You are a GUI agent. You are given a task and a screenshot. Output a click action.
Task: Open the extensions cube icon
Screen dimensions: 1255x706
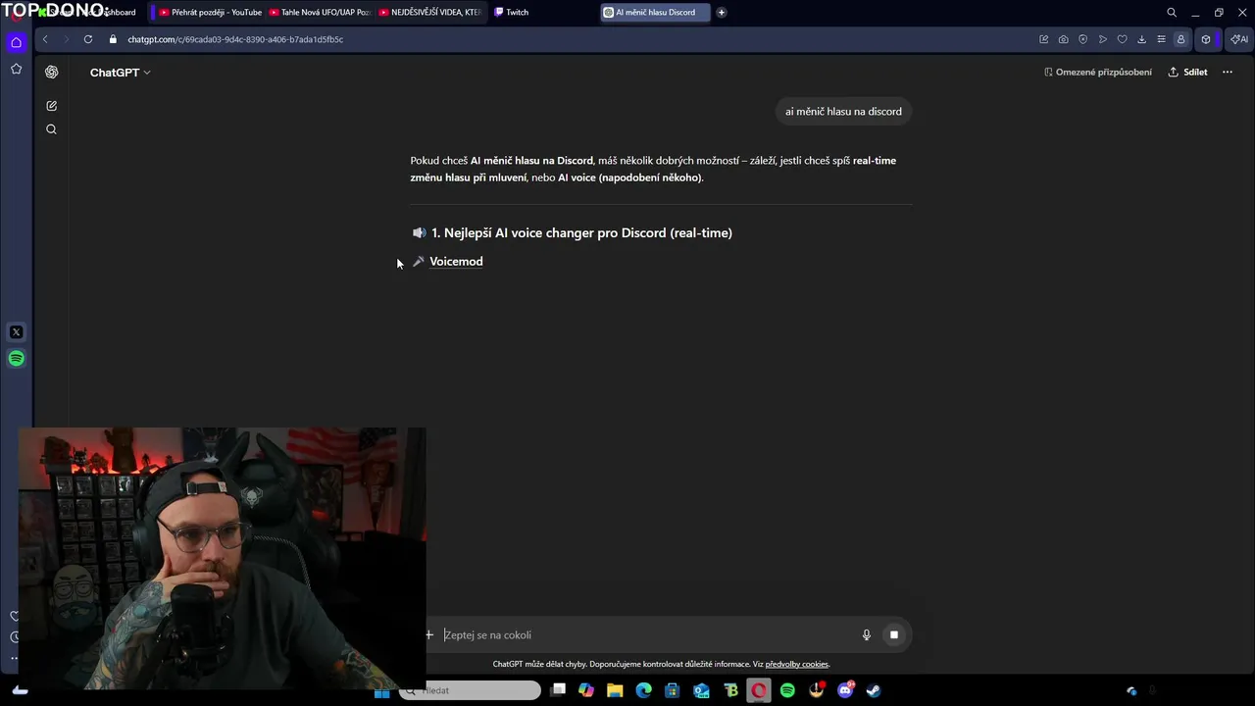pos(1206,39)
